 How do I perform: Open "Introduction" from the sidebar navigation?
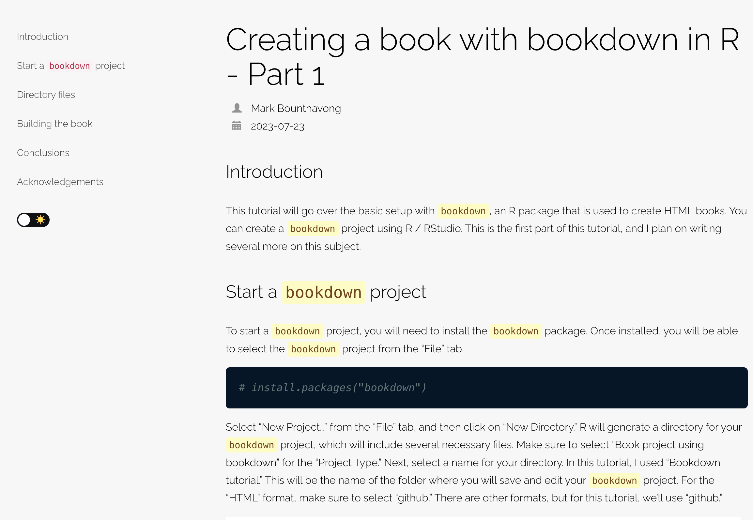pos(42,37)
